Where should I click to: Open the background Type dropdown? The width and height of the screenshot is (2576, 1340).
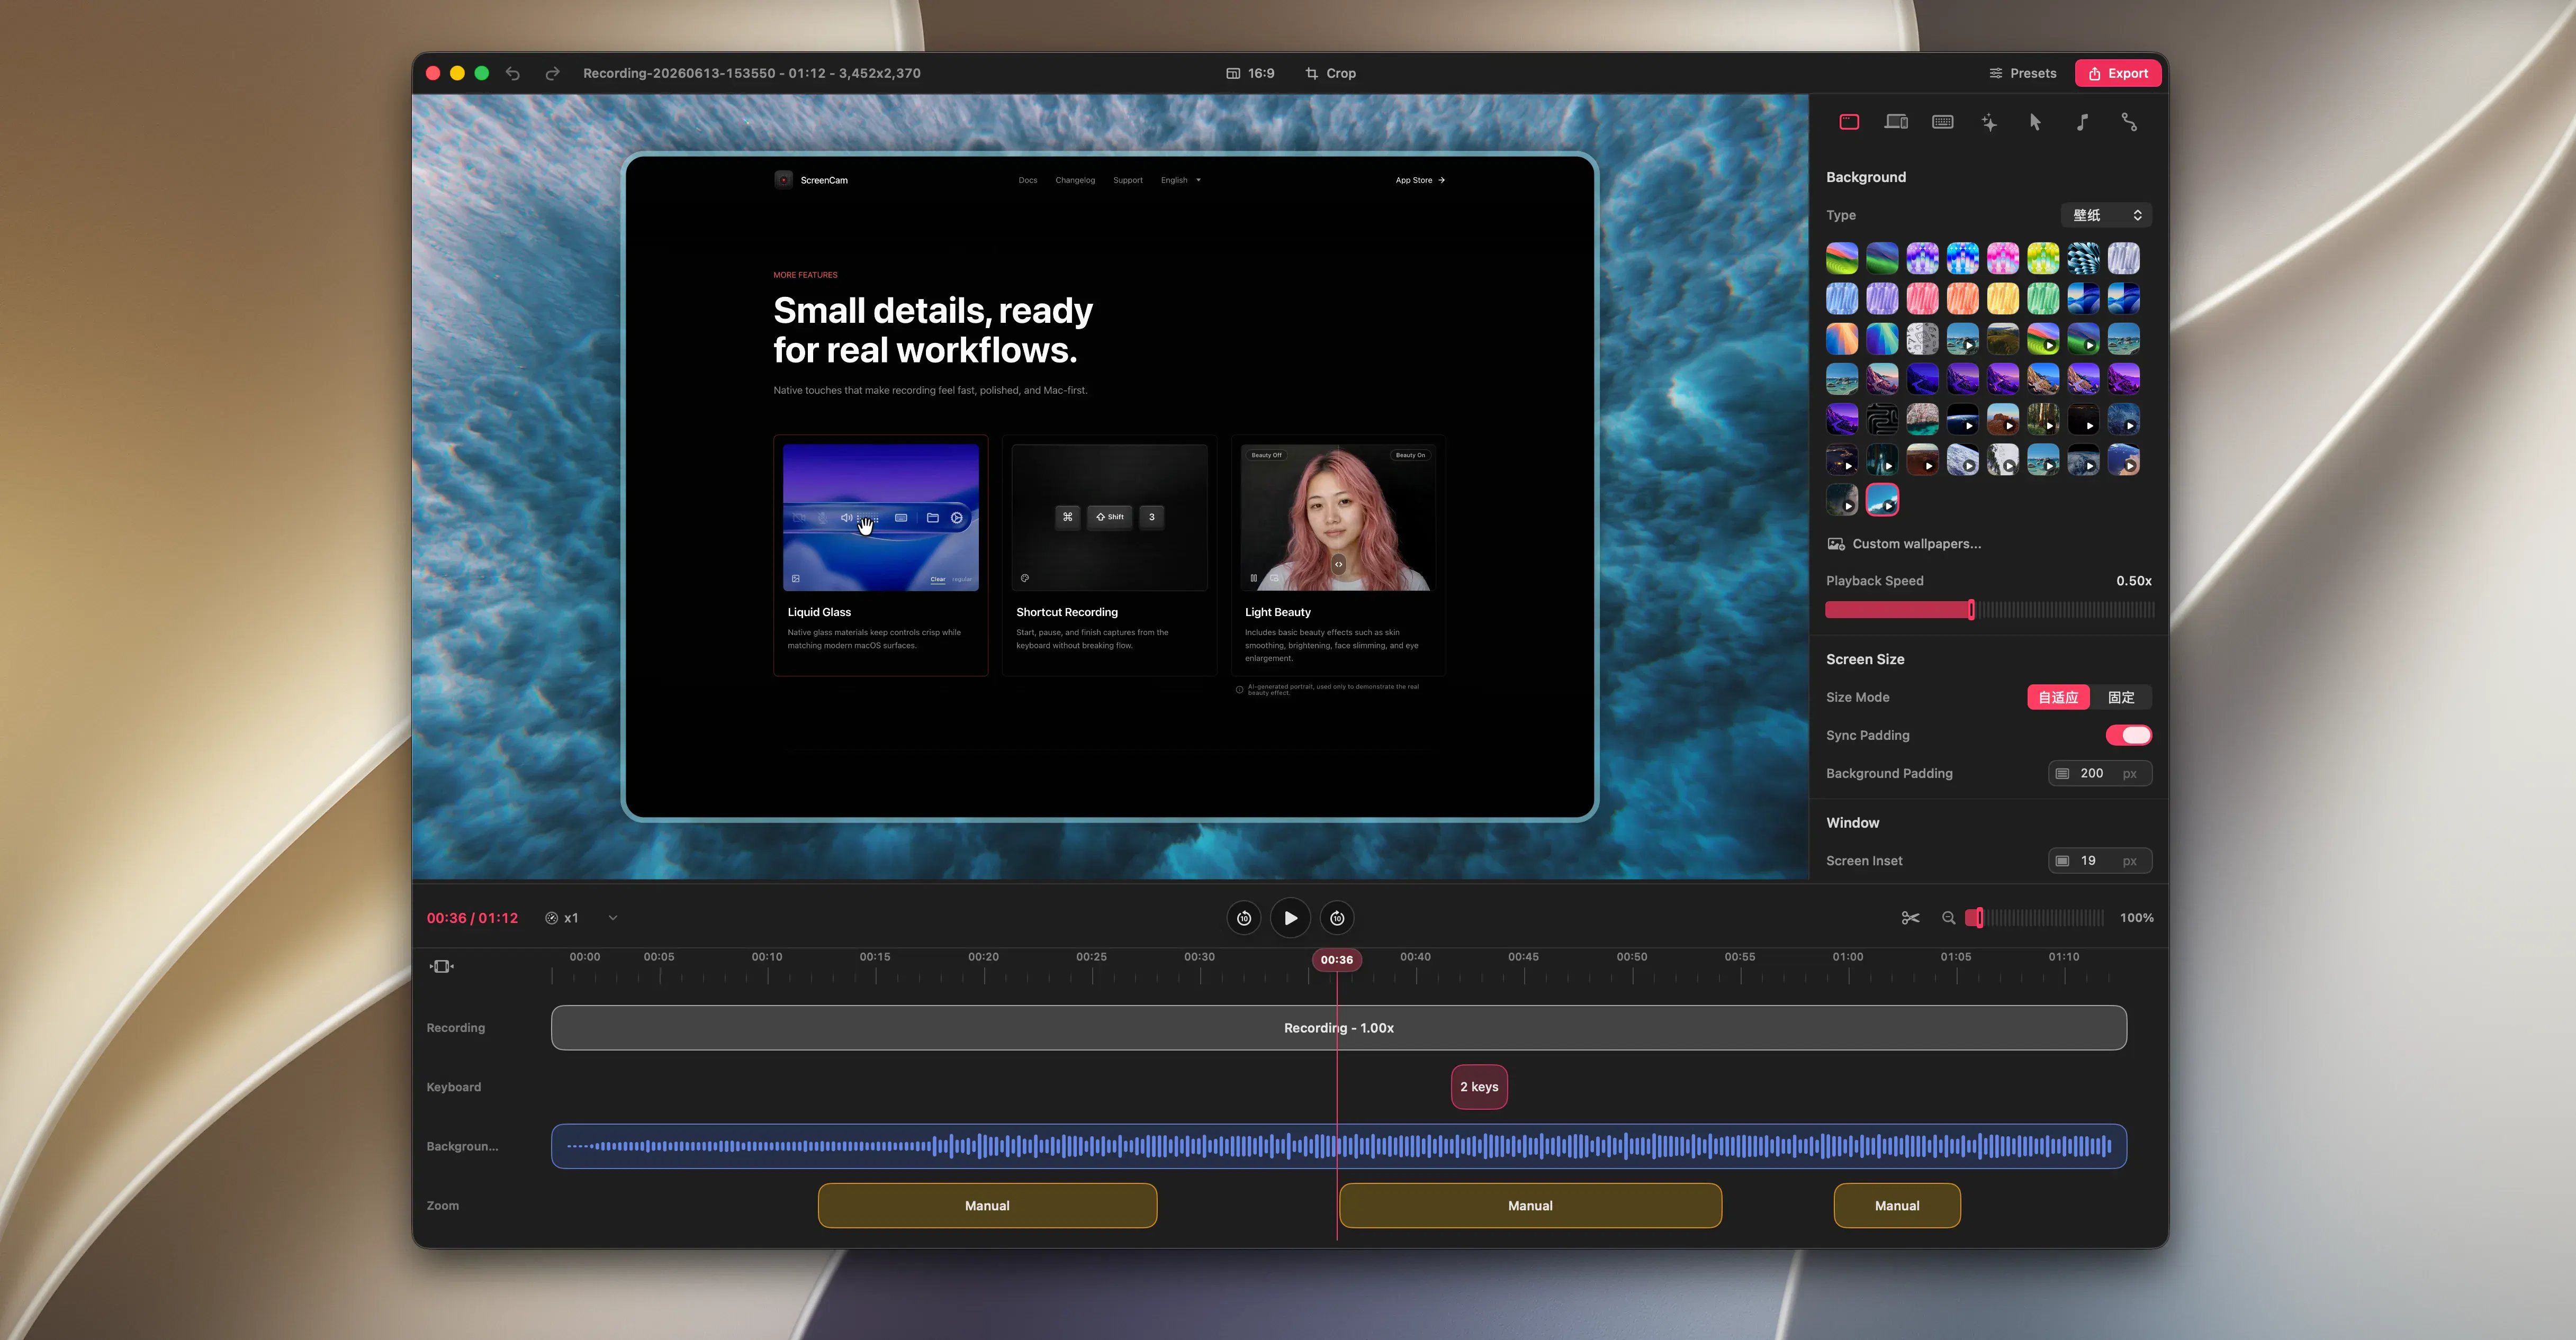[x=2106, y=215]
